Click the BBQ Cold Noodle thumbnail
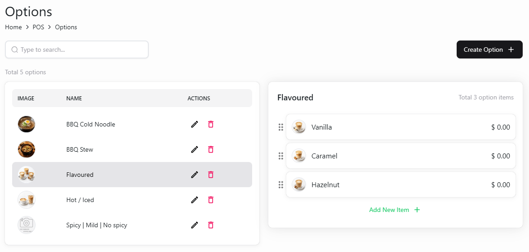 pyautogui.click(x=27, y=124)
